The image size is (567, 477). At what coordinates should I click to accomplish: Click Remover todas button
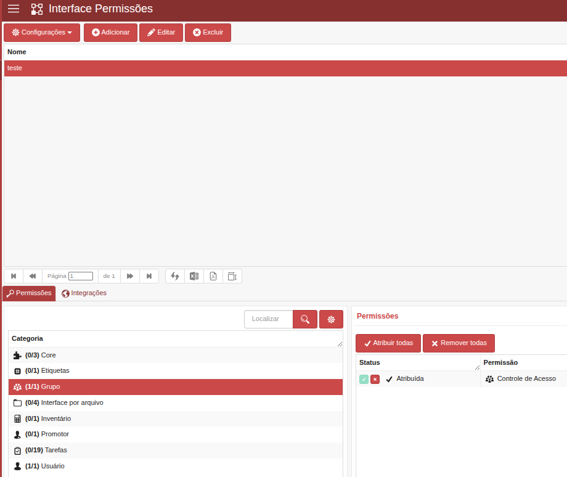[459, 343]
